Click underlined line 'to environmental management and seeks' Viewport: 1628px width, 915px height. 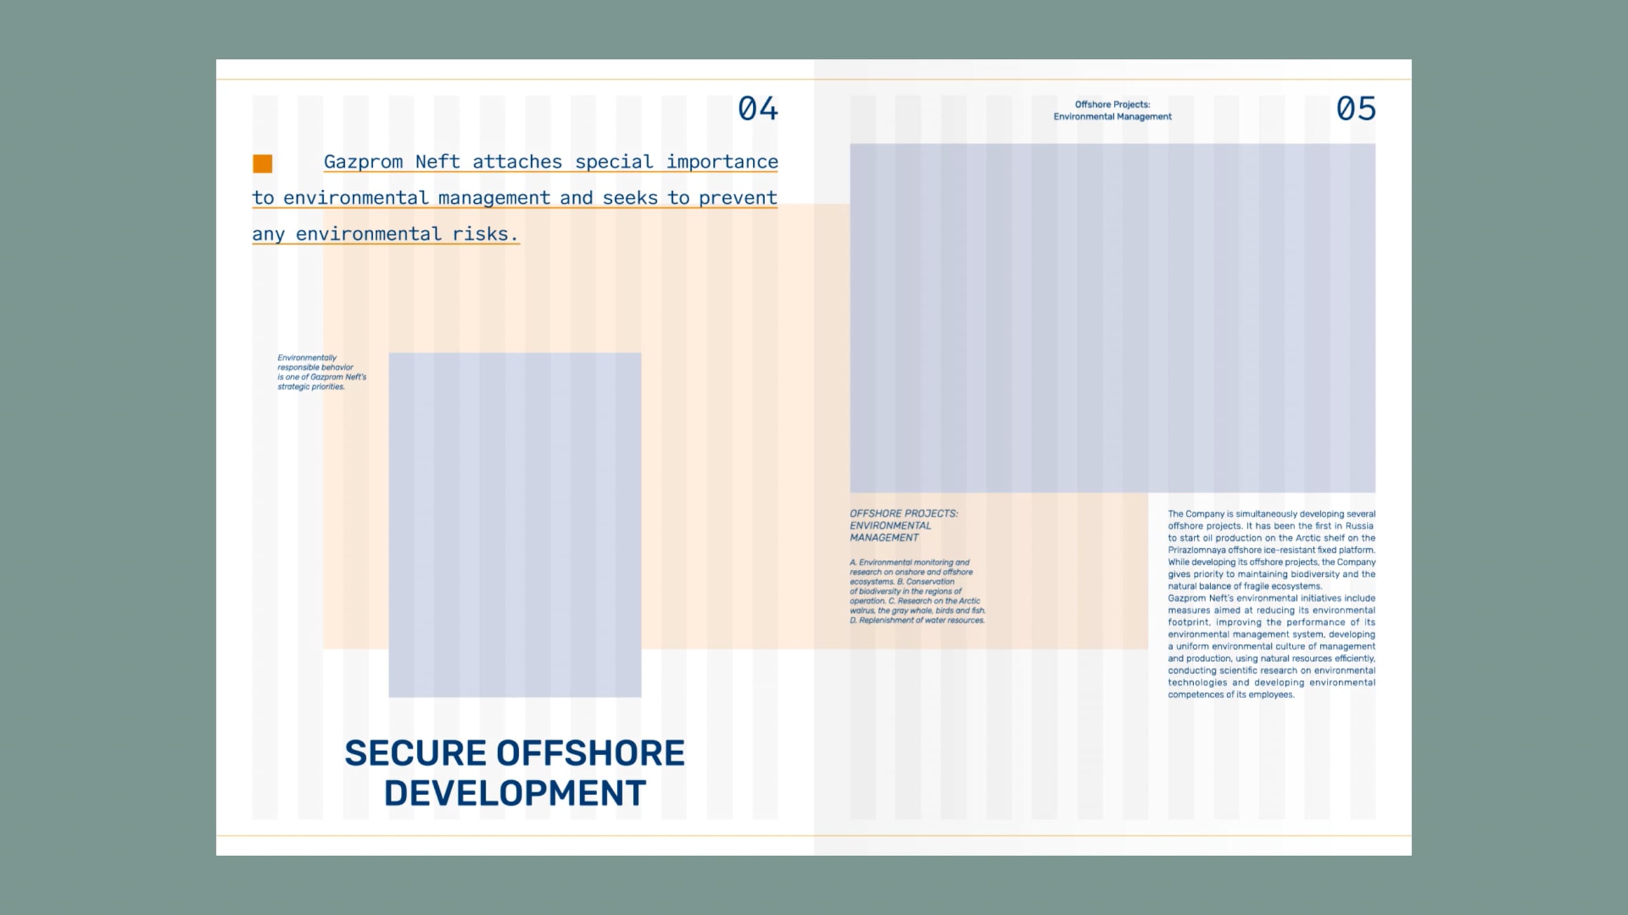click(x=514, y=198)
